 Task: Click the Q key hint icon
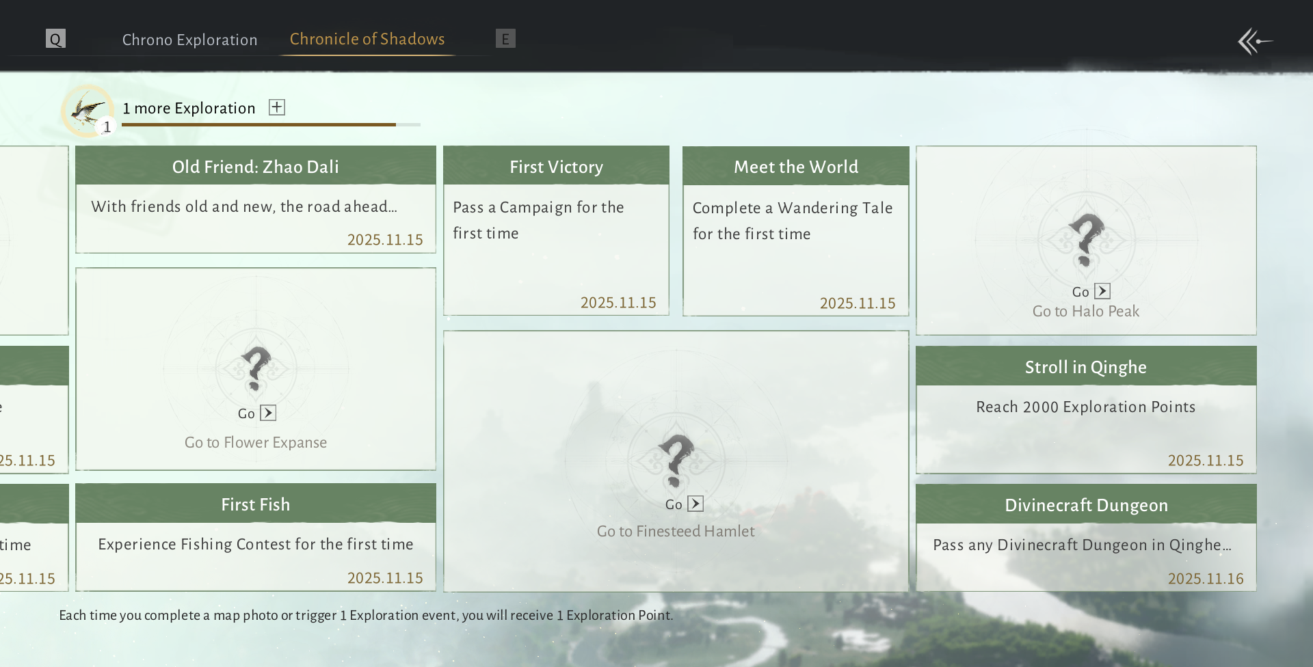point(55,39)
